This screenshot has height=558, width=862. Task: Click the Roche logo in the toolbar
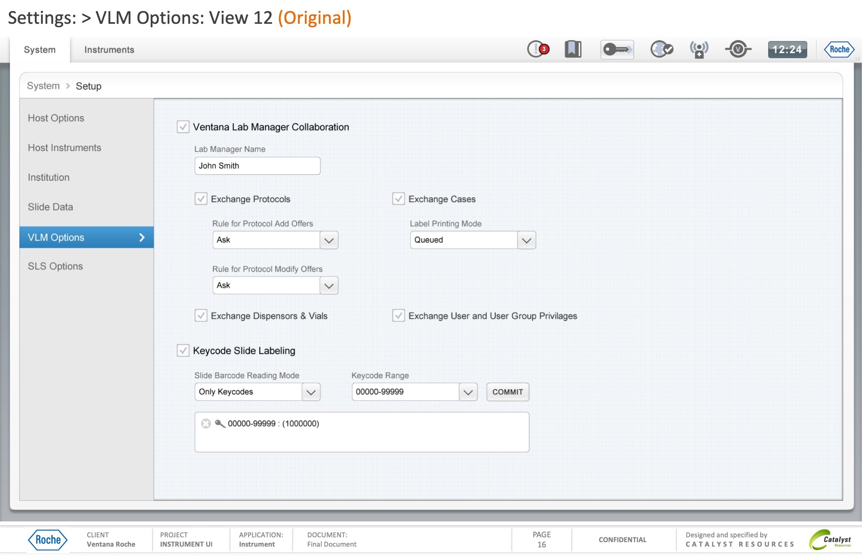click(x=839, y=49)
